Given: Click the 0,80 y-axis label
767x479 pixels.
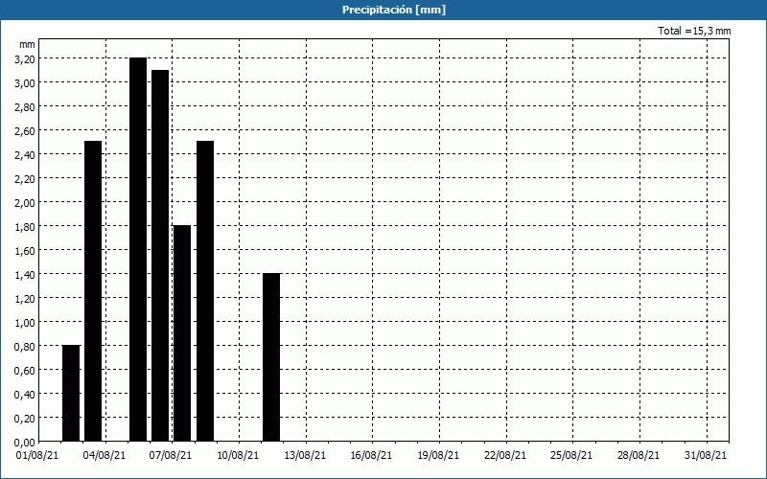Looking at the screenshot, I should 25,347.
